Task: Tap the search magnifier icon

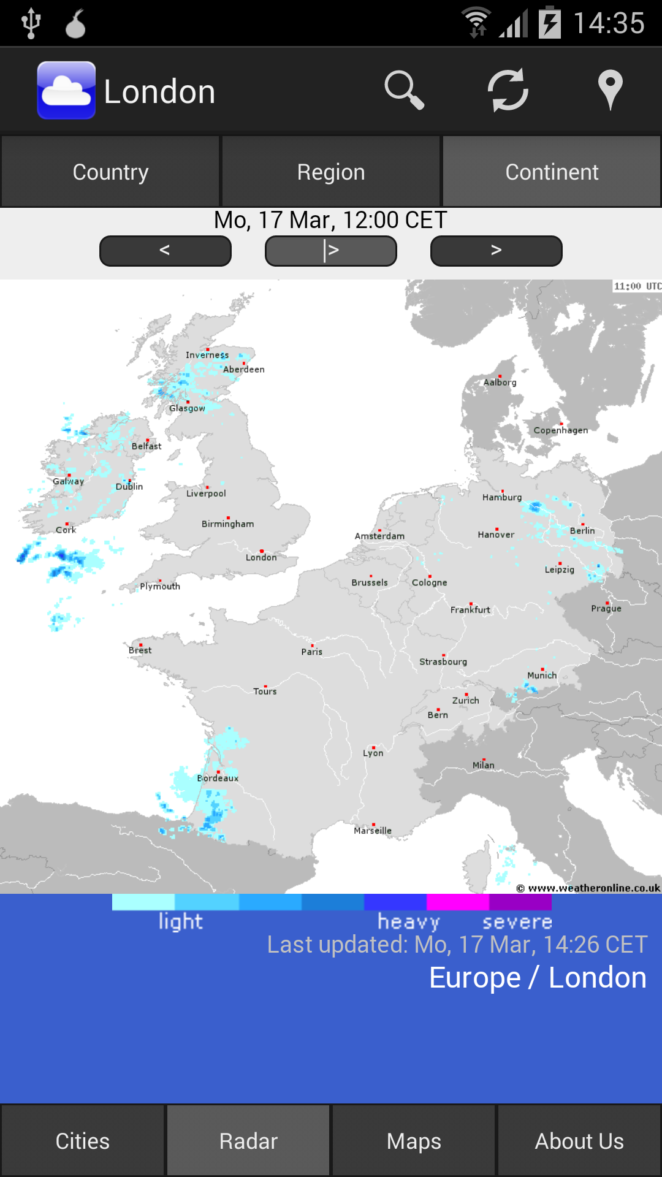Action: click(x=404, y=91)
